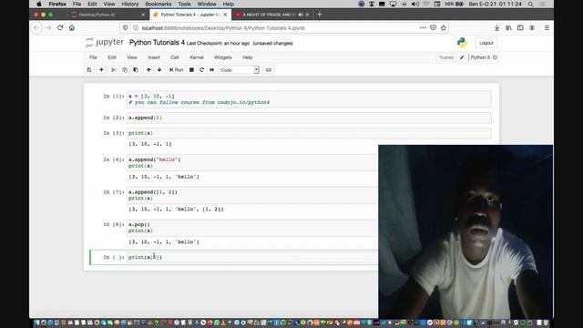Open the Jupyter View menu
This screenshot has width=583, height=328.
click(132, 57)
